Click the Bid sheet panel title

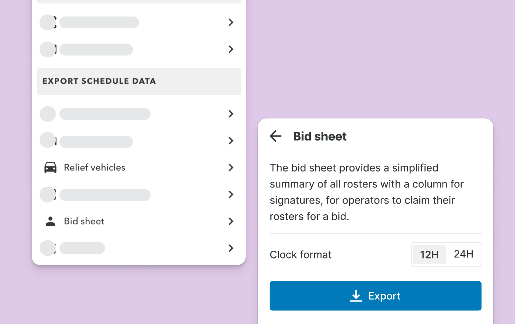pyautogui.click(x=320, y=136)
